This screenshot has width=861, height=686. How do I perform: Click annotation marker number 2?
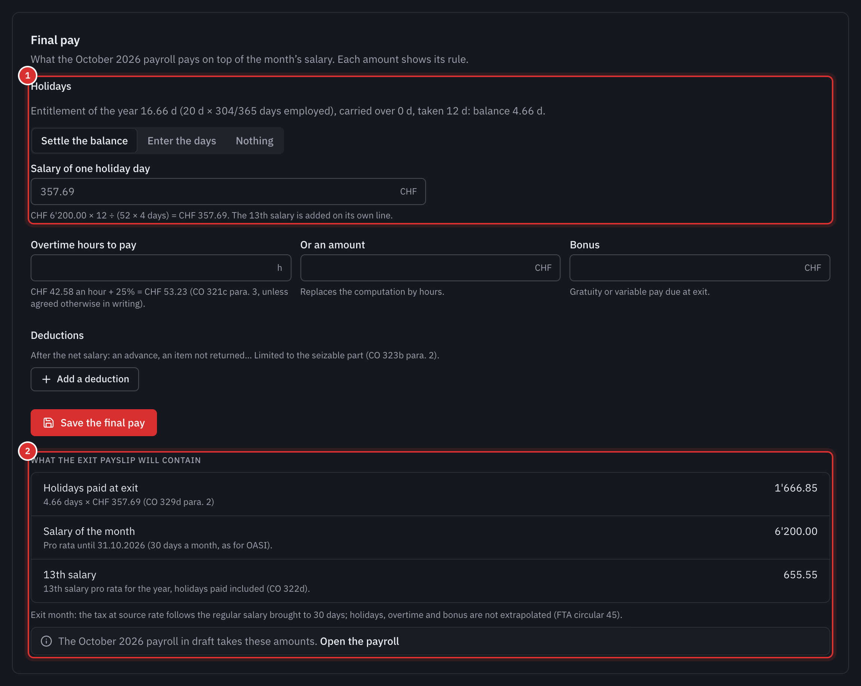click(28, 451)
